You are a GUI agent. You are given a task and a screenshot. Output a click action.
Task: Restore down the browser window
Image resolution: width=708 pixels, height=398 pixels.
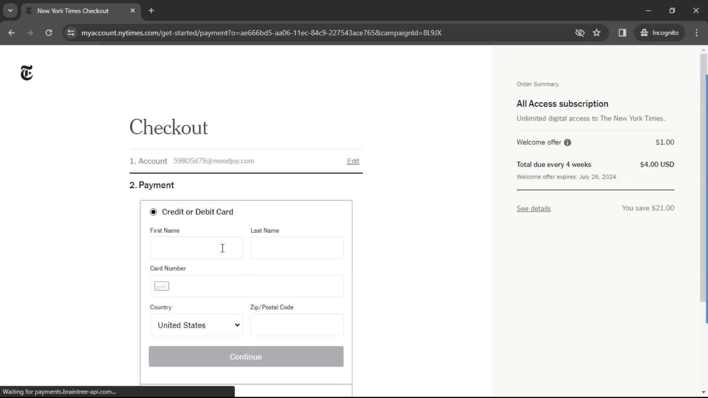tap(672, 11)
